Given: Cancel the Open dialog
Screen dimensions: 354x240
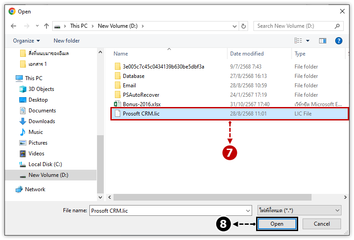Looking at the screenshot, I should [321, 224].
